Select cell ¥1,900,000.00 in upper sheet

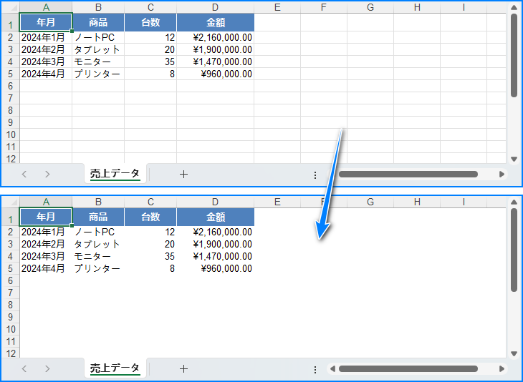tap(216, 49)
